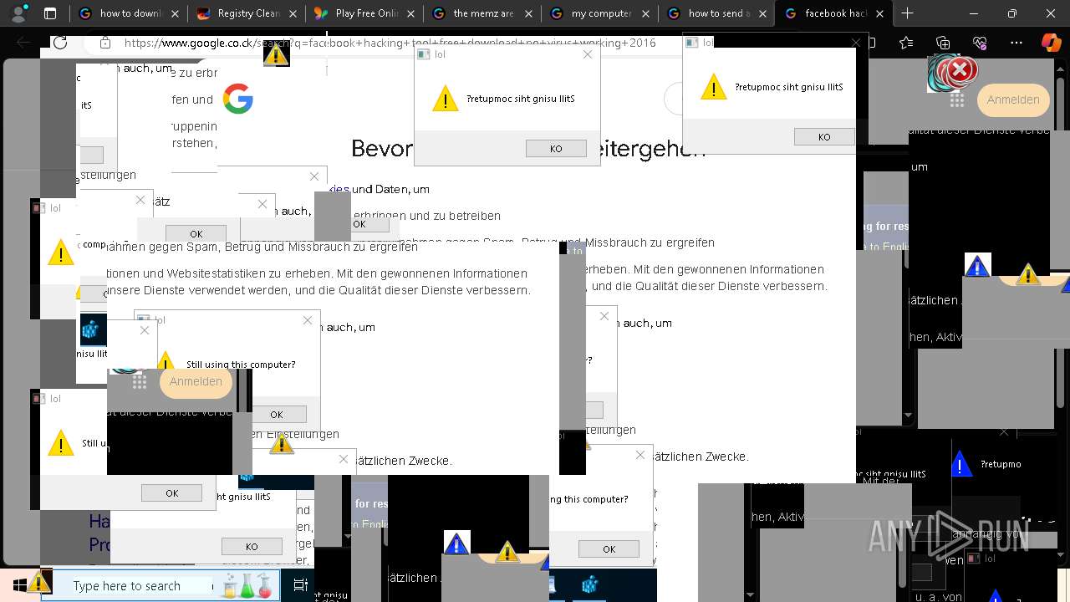The image size is (1070, 602).
Task: Close the bottom-center 'ng this computer?' dialog
Action: [640, 455]
